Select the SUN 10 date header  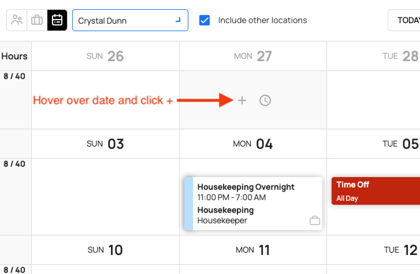[105, 250]
